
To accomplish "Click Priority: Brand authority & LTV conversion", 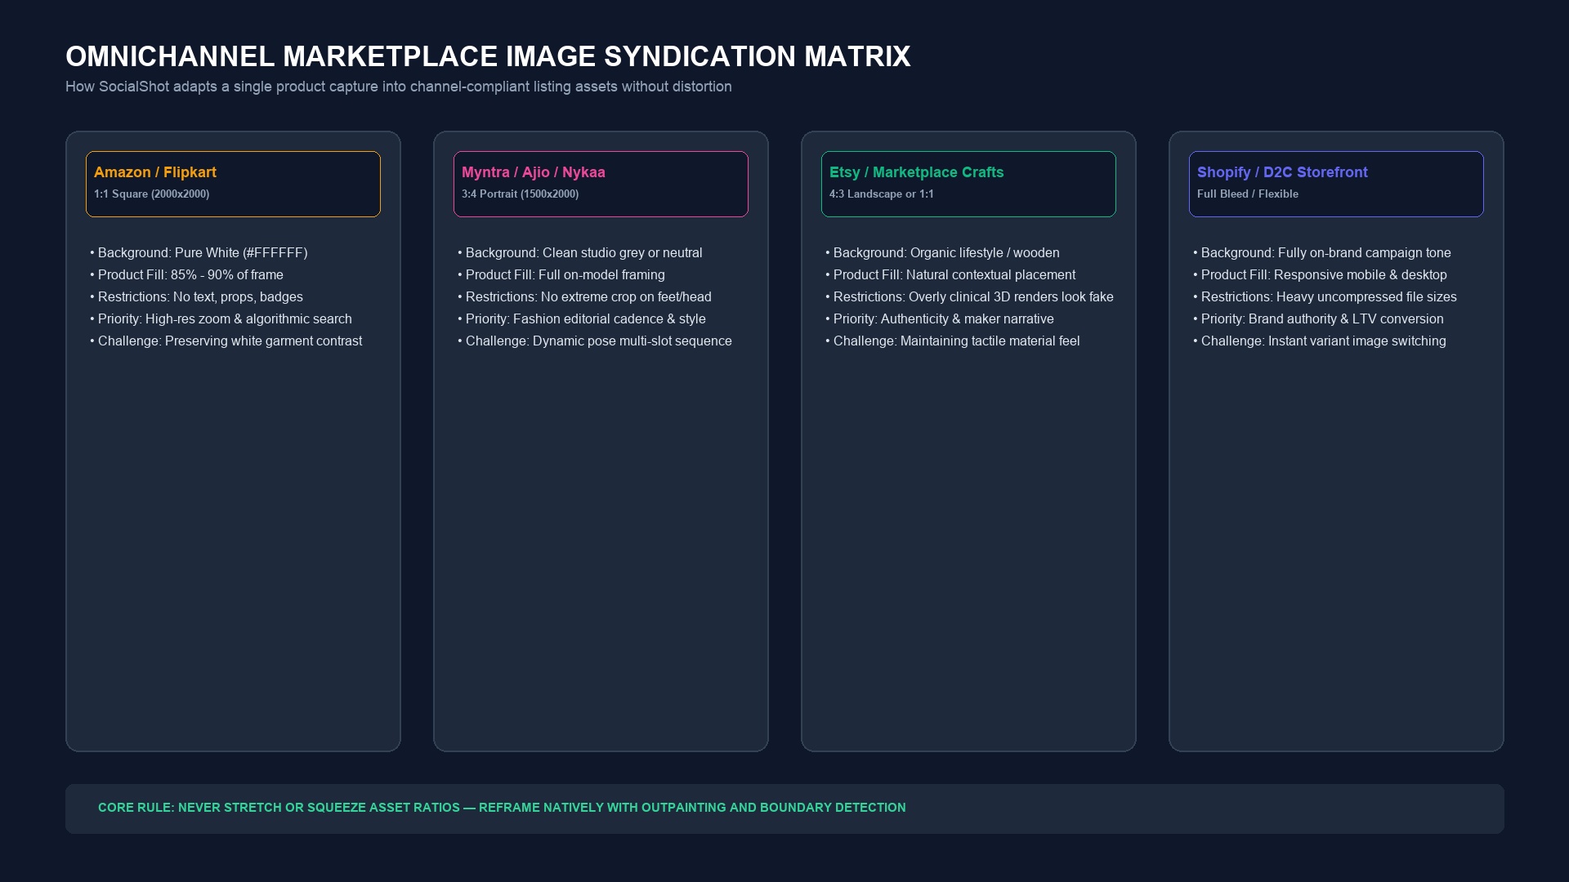I will pyautogui.click(x=1318, y=319).
